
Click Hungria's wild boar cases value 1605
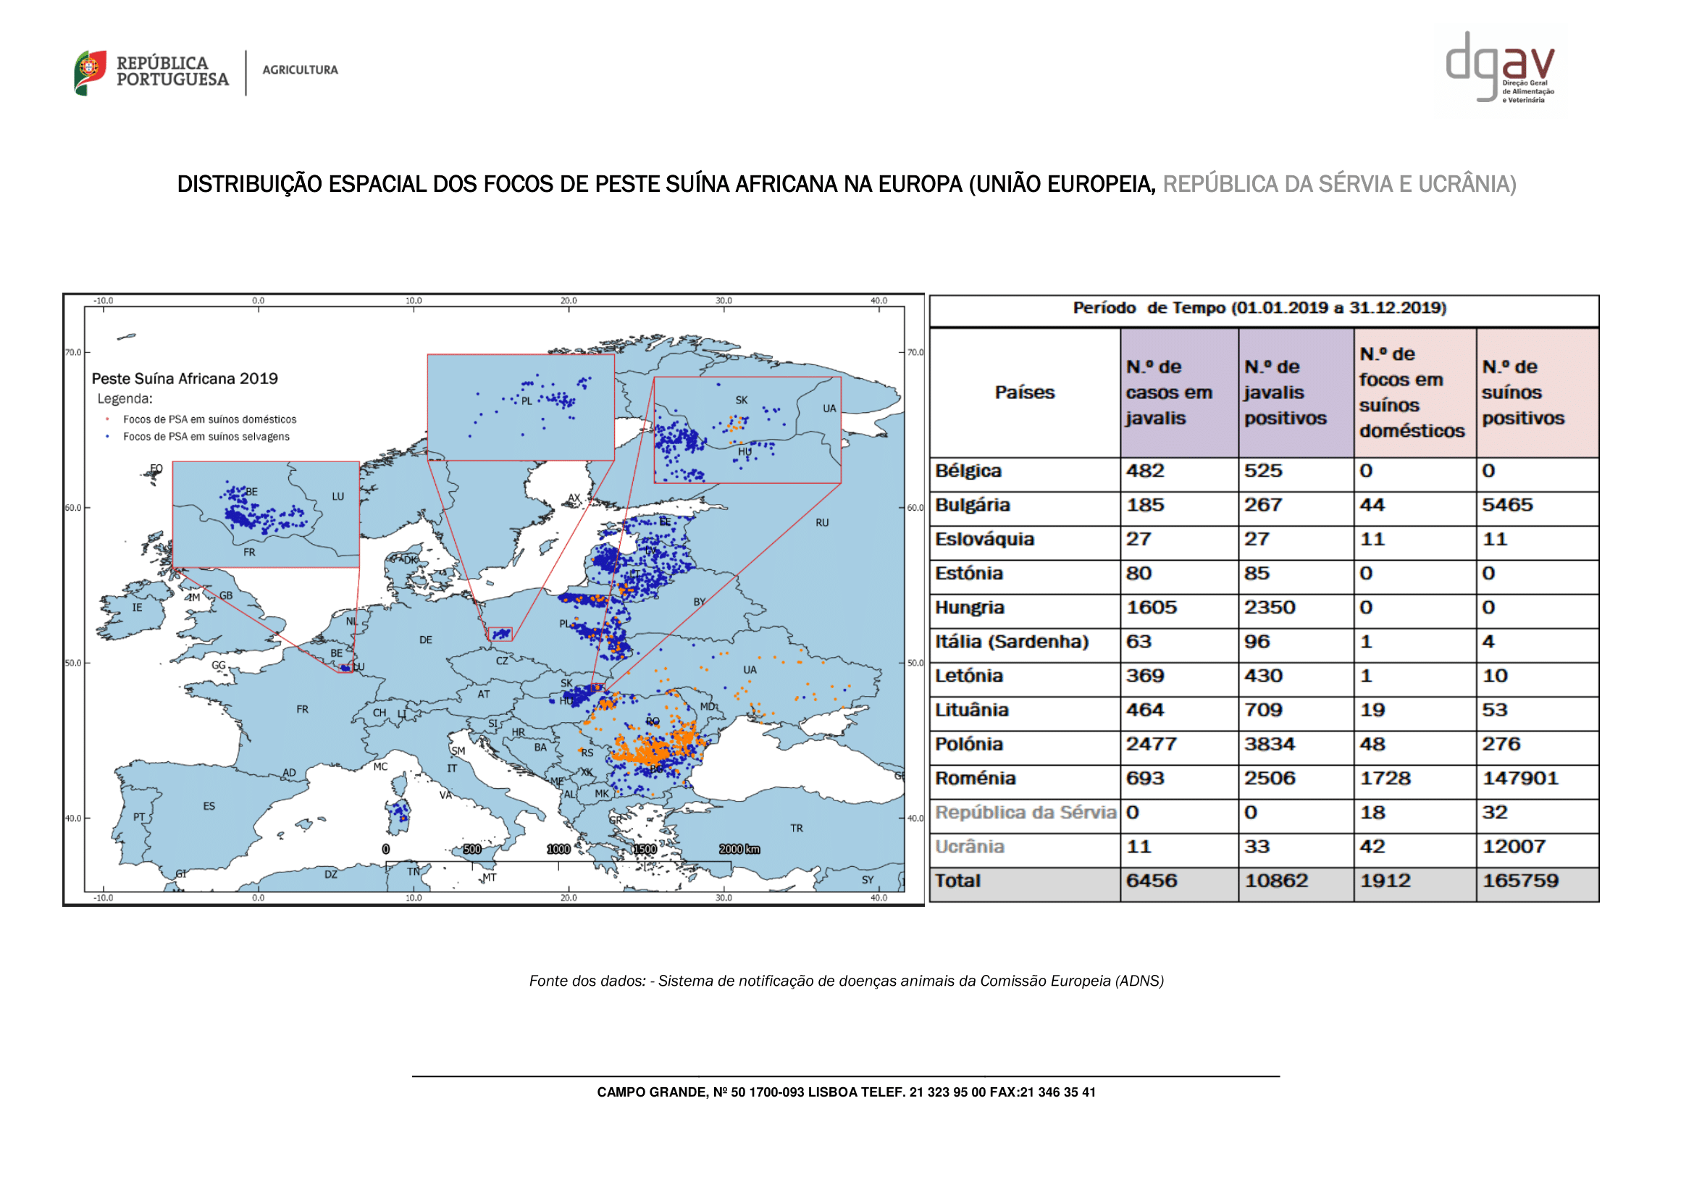tap(1152, 608)
